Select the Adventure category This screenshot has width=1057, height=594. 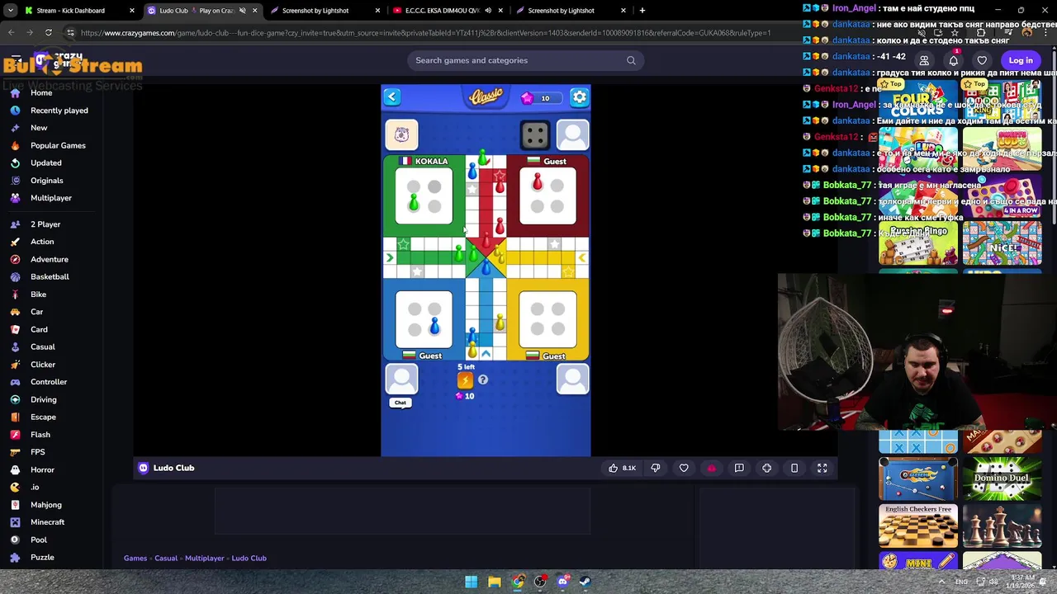tap(50, 259)
